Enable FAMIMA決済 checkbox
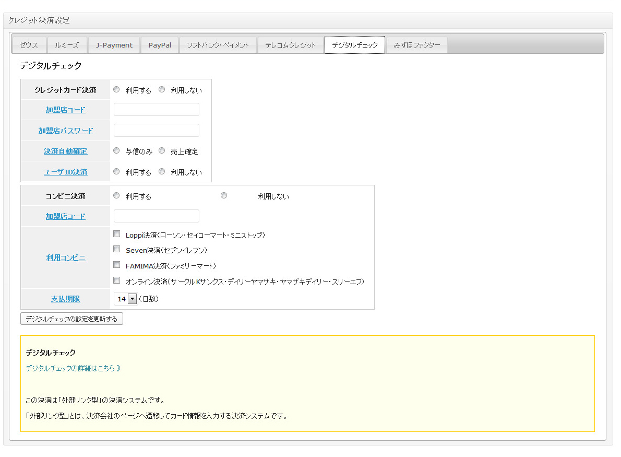 point(117,265)
